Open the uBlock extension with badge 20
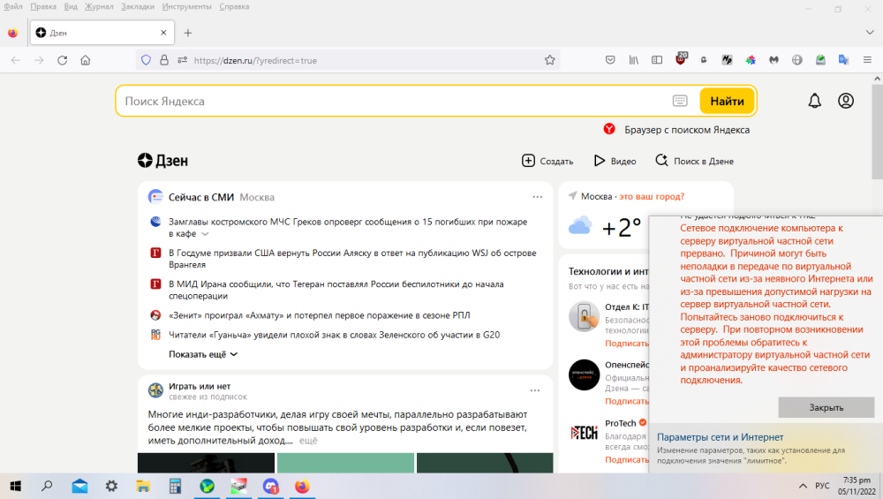Viewport: 883px width, 499px height. click(681, 59)
